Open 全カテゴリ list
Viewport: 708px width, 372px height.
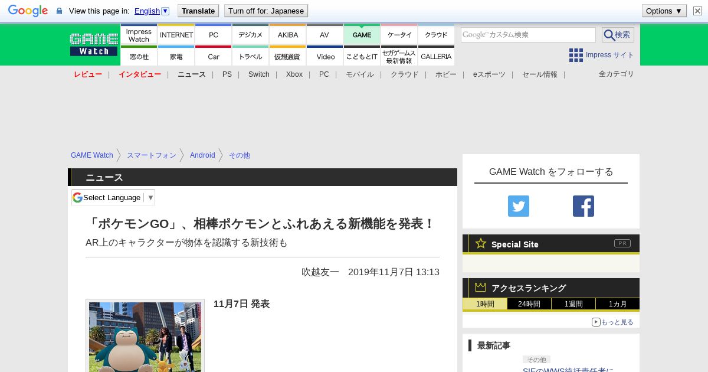coord(617,74)
